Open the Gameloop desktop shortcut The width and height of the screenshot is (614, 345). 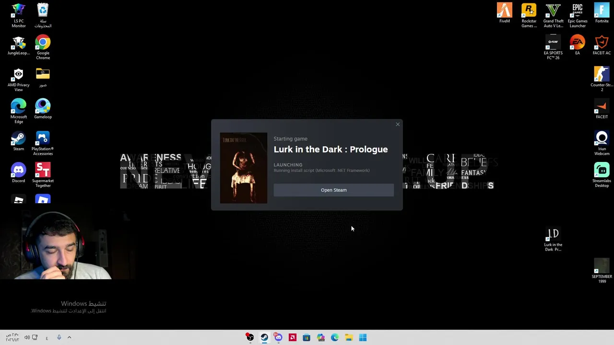[x=43, y=109]
